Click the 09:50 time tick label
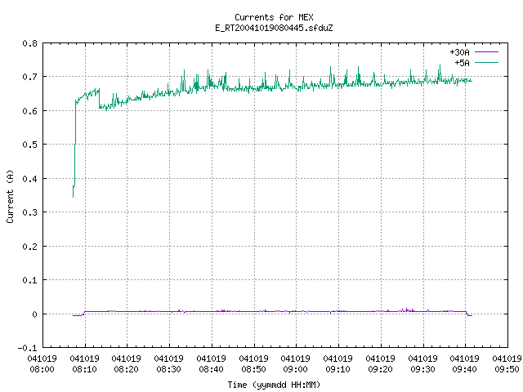 pos(507,369)
